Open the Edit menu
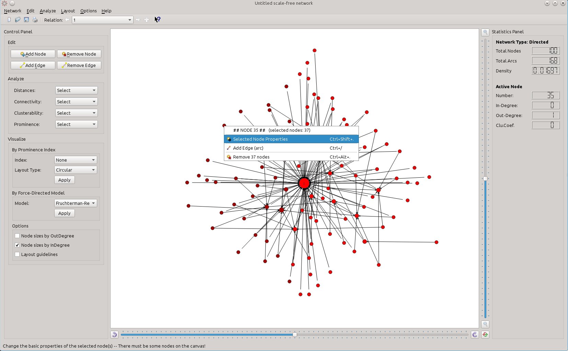Viewport: 568px width, 351px height. coord(31,11)
